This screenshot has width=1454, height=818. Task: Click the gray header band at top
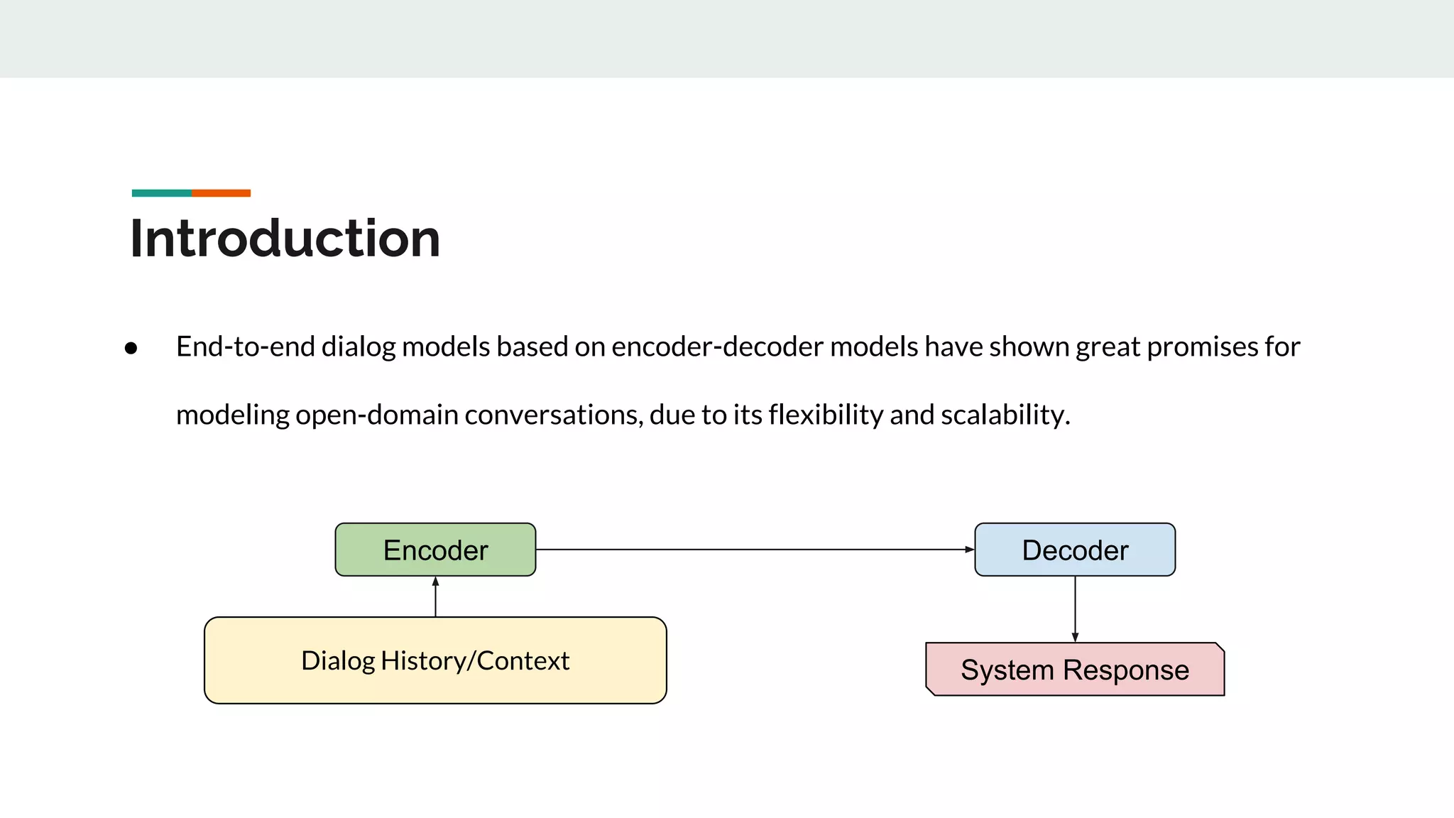[727, 38]
